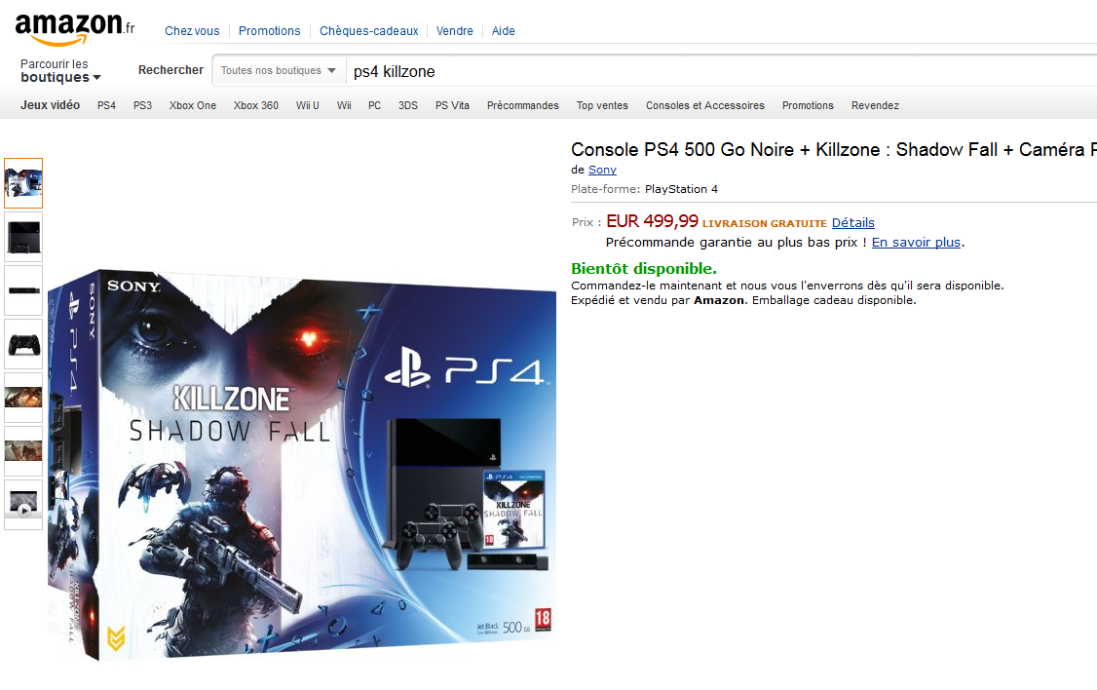
Task: Open the product video thumbnail
Action: 23,505
